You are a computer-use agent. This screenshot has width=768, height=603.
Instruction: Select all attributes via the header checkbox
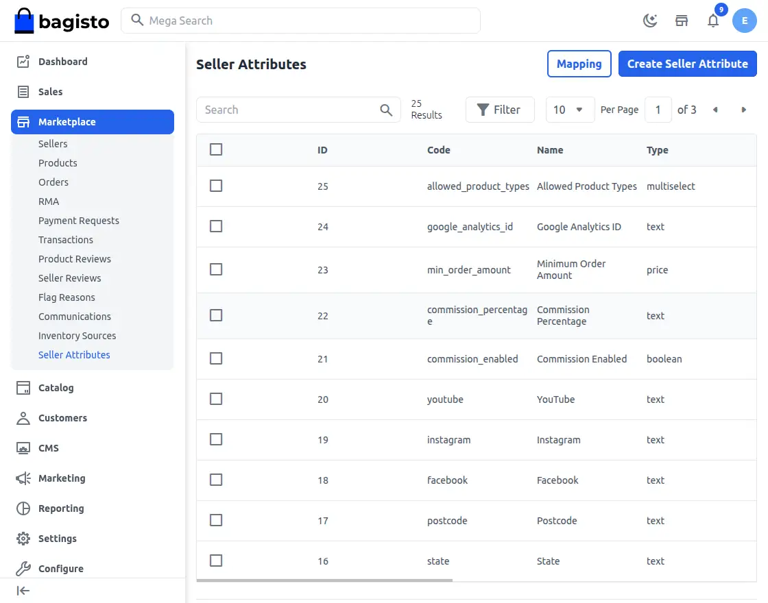point(216,149)
